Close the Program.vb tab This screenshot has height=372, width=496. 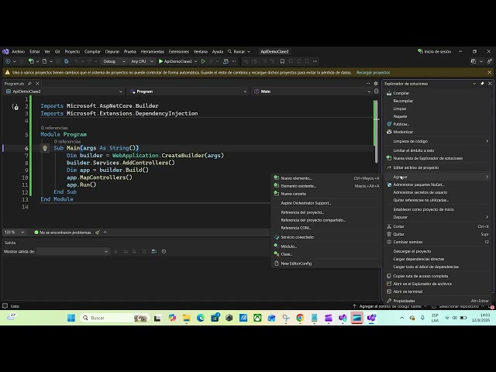(37, 84)
